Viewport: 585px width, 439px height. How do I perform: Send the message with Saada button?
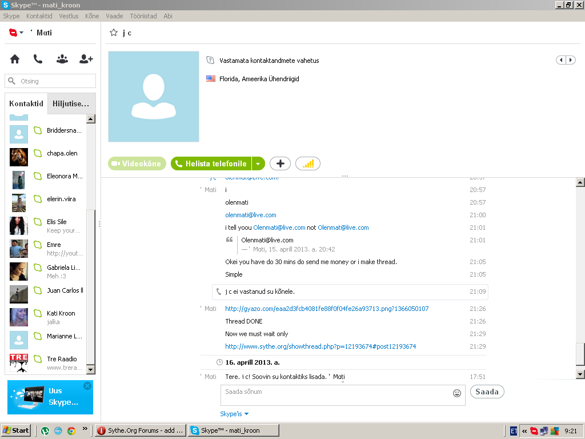[487, 392]
